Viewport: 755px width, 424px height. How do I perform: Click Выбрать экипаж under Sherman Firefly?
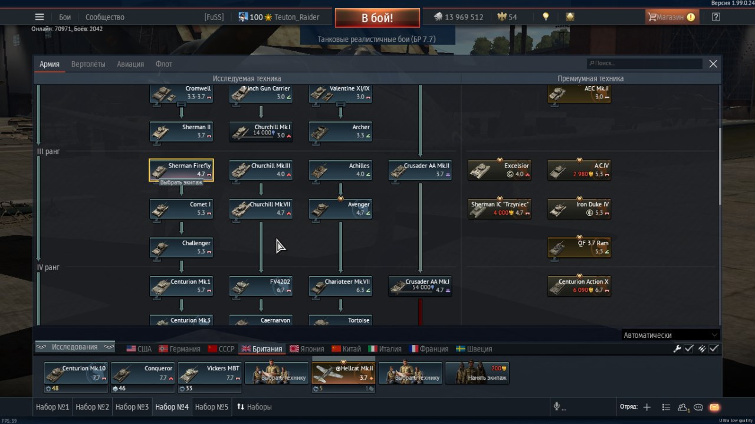[181, 183]
